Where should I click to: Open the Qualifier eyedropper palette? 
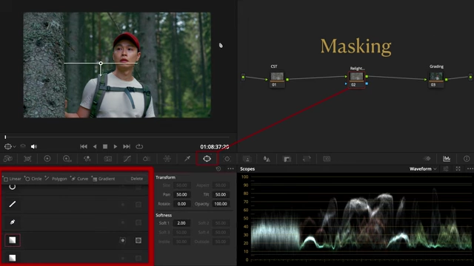pyautogui.click(x=187, y=159)
